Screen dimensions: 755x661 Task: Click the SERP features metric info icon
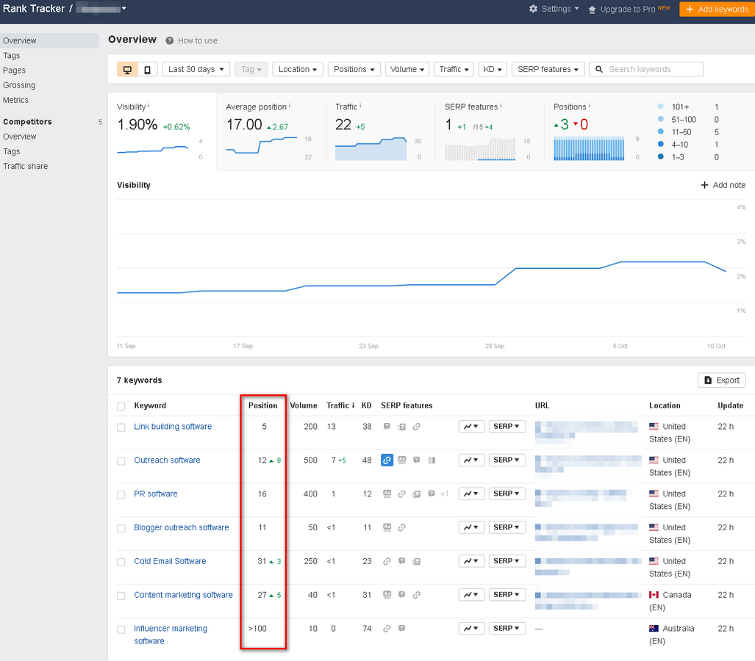click(501, 105)
